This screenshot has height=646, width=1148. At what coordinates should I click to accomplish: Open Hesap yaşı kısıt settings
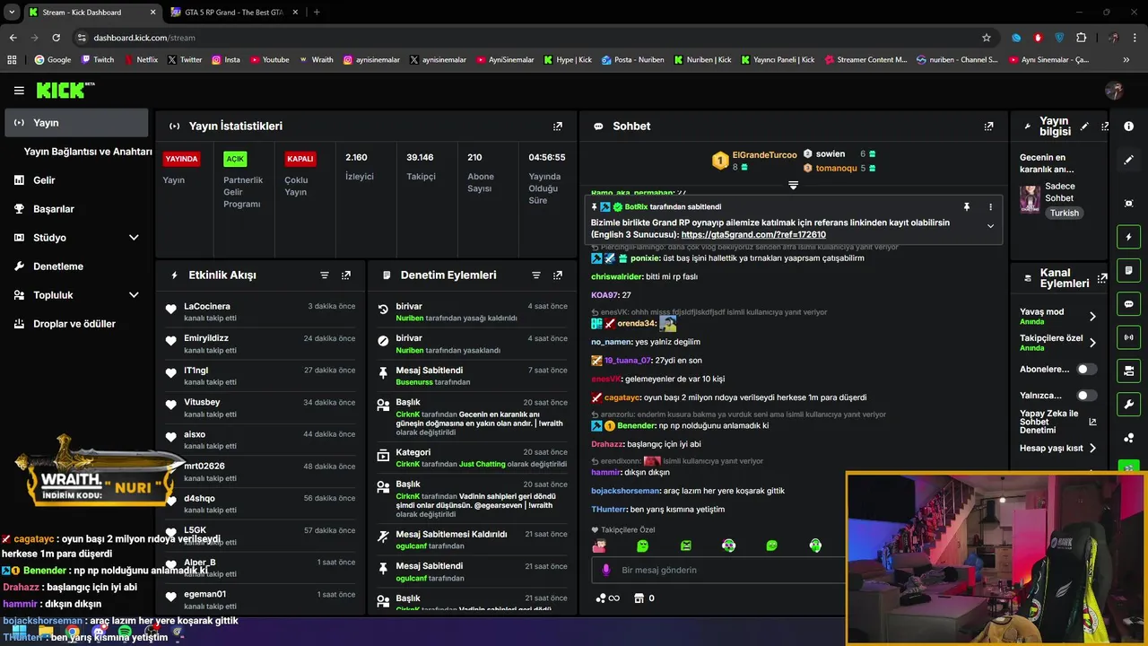click(x=1058, y=448)
